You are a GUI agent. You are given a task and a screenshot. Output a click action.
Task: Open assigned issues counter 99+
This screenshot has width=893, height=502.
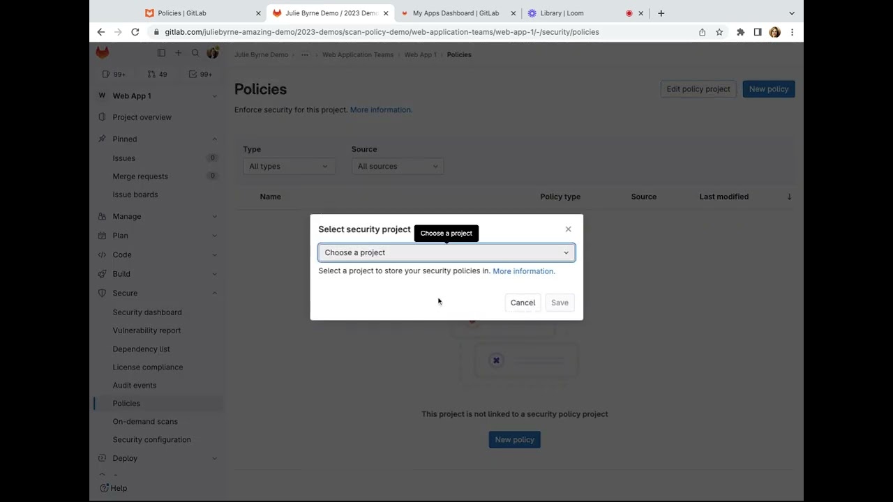point(114,74)
